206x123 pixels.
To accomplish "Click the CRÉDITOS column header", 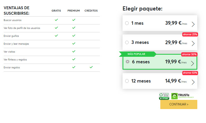I will click(x=91, y=11).
